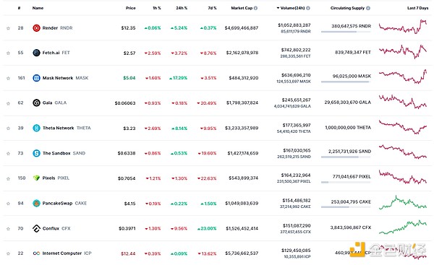The width and height of the screenshot is (434, 265).
Task: Click the Mask Network logo icon
Action: tap(36, 78)
